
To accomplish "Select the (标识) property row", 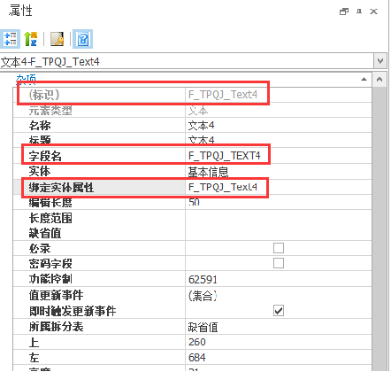I will (x=192, y=95).
